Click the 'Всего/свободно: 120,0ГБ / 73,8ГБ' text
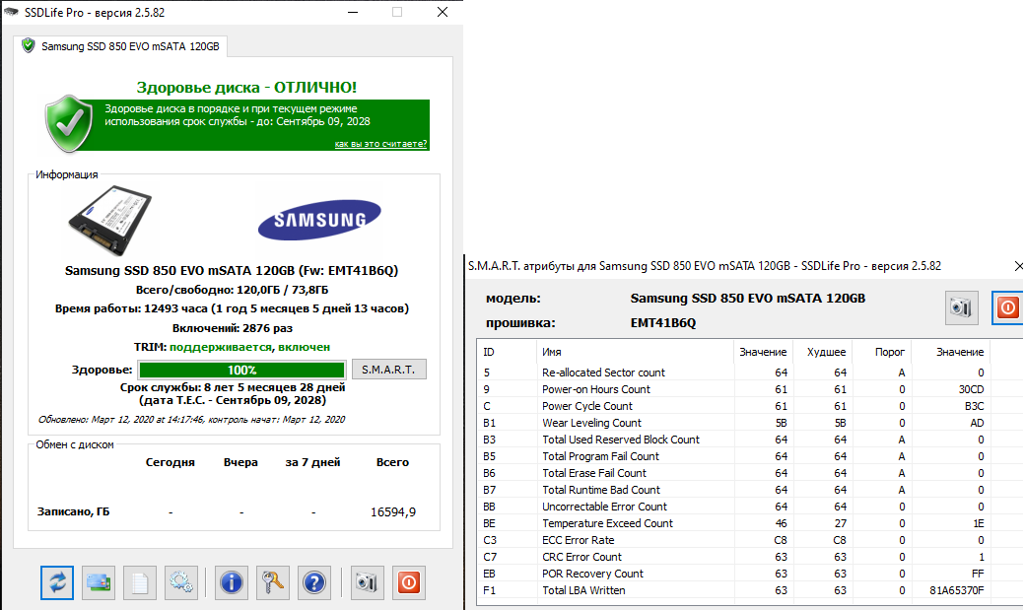1025x610 pixels. (232, 290)
